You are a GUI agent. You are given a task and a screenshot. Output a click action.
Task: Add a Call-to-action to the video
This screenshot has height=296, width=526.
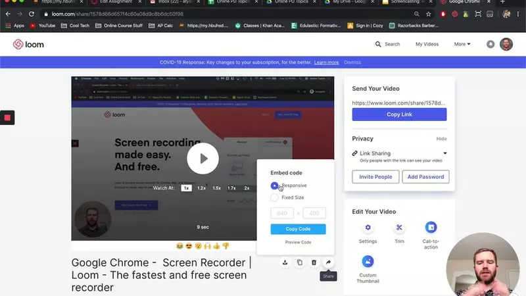pos(431,228)
